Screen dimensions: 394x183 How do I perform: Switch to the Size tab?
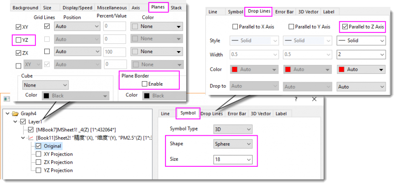pyautogui.click(x=47, y=8)
